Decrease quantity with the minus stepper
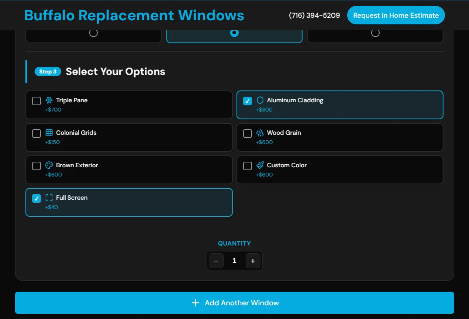 [x=216, y=261]
